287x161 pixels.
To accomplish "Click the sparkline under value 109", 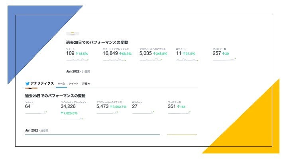I will pyautogui.click(x=77, y=60).
